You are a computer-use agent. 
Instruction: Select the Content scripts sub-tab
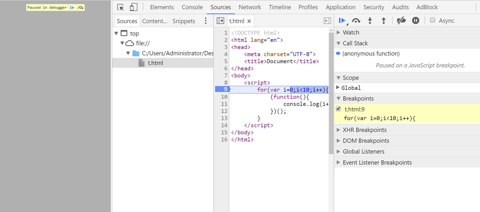[155, 21]
